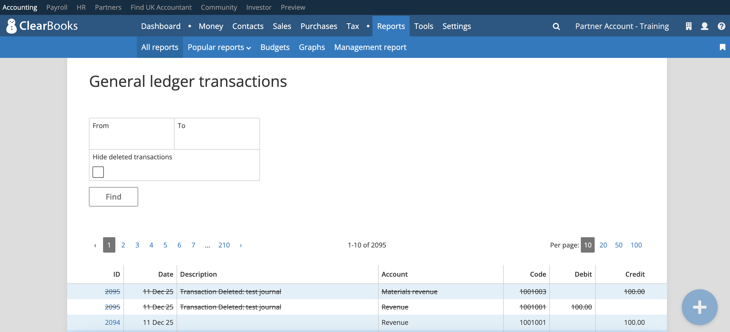
Task: Open Partner Account - Training switcher
Action: 622,26
